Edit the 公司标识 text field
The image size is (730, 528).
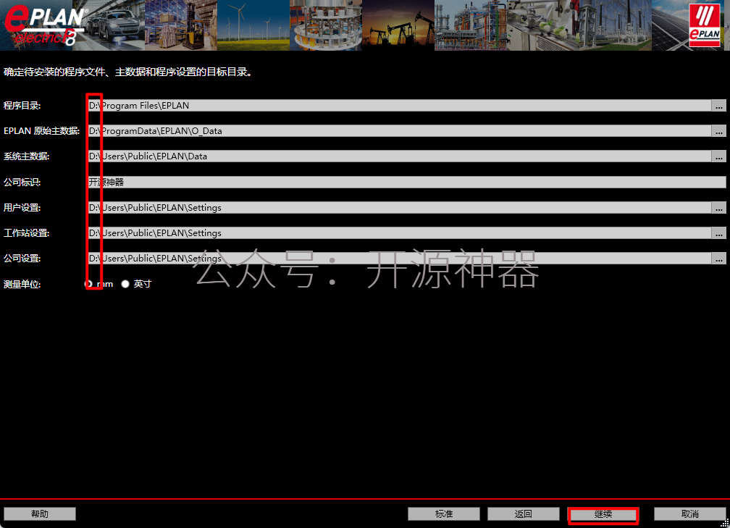pos(407,182)
